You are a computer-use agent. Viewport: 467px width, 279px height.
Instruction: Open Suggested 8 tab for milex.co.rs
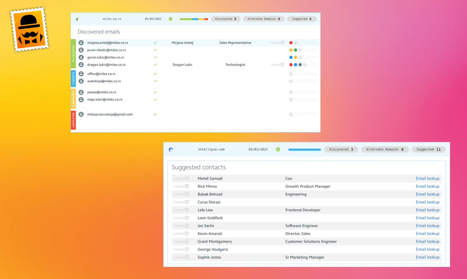coord(302,19)
